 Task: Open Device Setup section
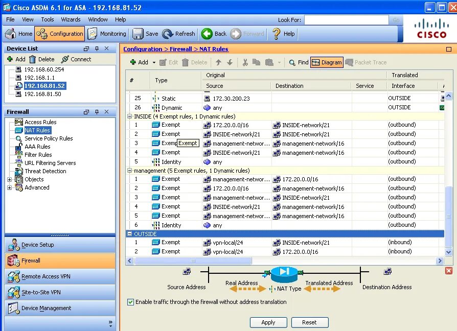60,245
